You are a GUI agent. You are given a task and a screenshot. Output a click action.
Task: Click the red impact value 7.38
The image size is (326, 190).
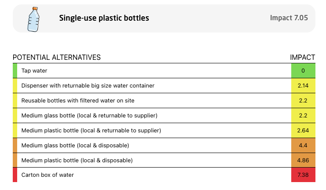tap(303, 175)
